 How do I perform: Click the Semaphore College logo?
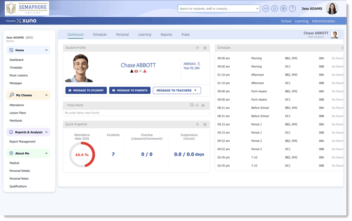(x=27, y=8)
